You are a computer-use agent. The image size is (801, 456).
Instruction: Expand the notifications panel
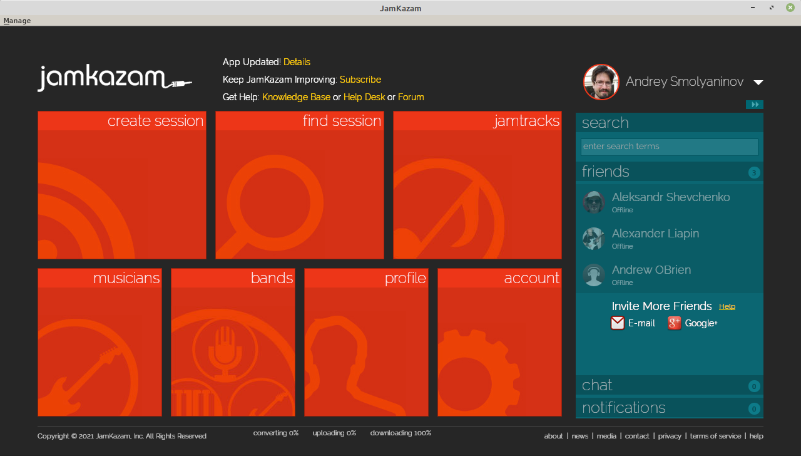(x=670, y=408)
